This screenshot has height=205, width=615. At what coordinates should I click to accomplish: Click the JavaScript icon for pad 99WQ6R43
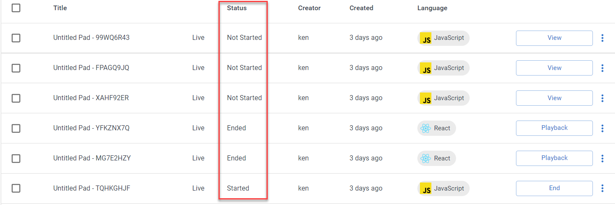425,38
